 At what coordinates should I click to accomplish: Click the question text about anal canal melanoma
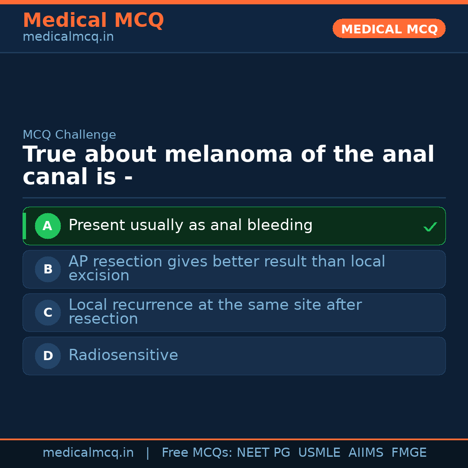point(228,166)
